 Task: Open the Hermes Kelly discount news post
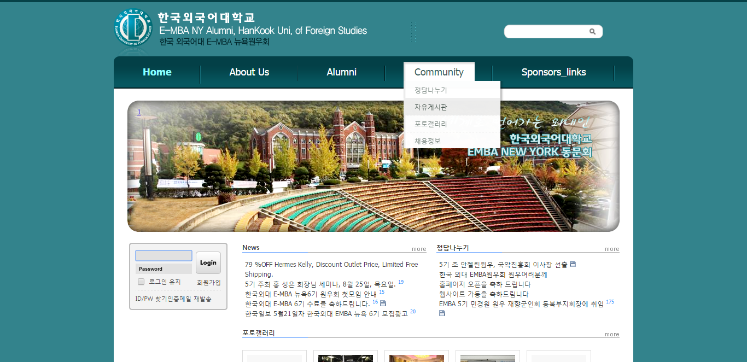tap(331, 265)
